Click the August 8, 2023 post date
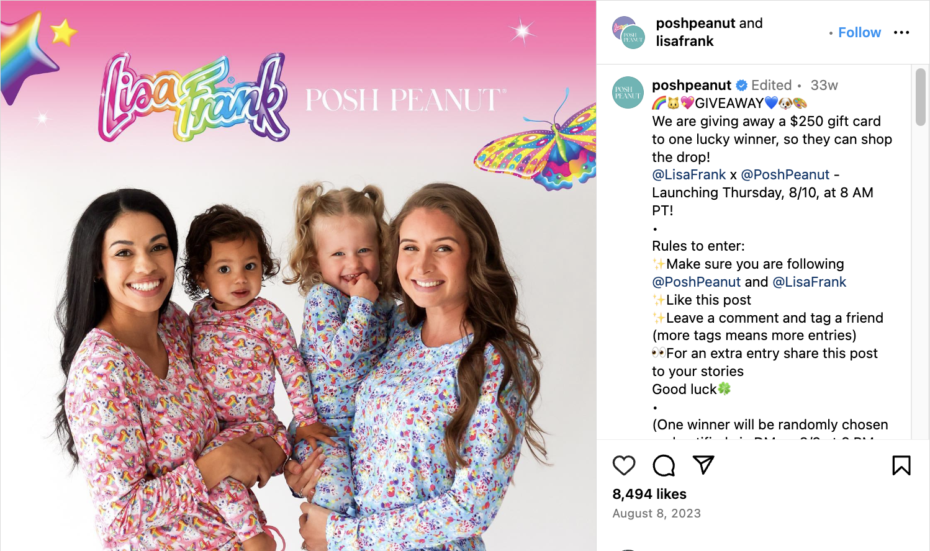The width and height of the screenshot is (930, 551). [656, 513]
